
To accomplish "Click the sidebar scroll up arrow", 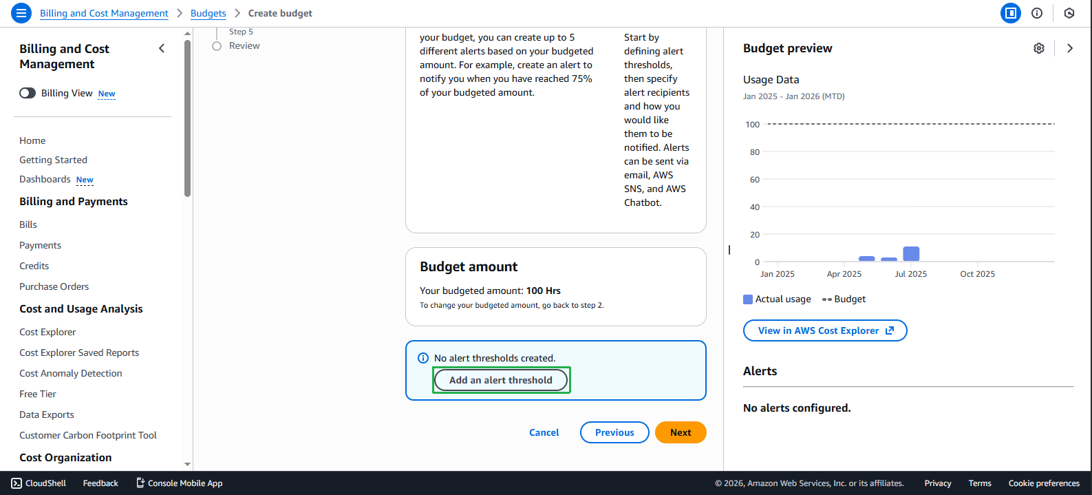I will [187, 33].
